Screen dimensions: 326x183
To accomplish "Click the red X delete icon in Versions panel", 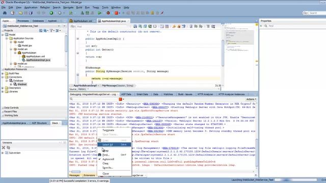I will 4,147.
